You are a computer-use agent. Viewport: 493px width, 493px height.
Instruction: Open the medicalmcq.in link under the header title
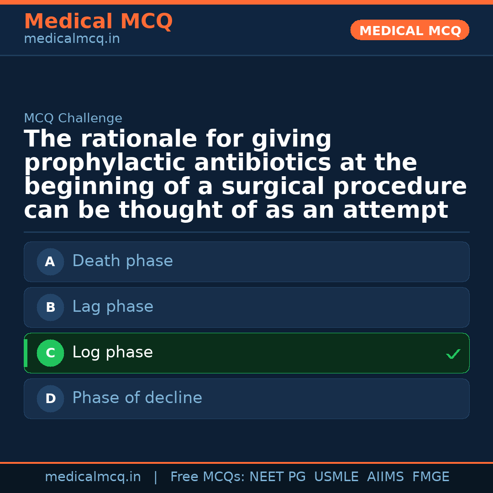72,39
